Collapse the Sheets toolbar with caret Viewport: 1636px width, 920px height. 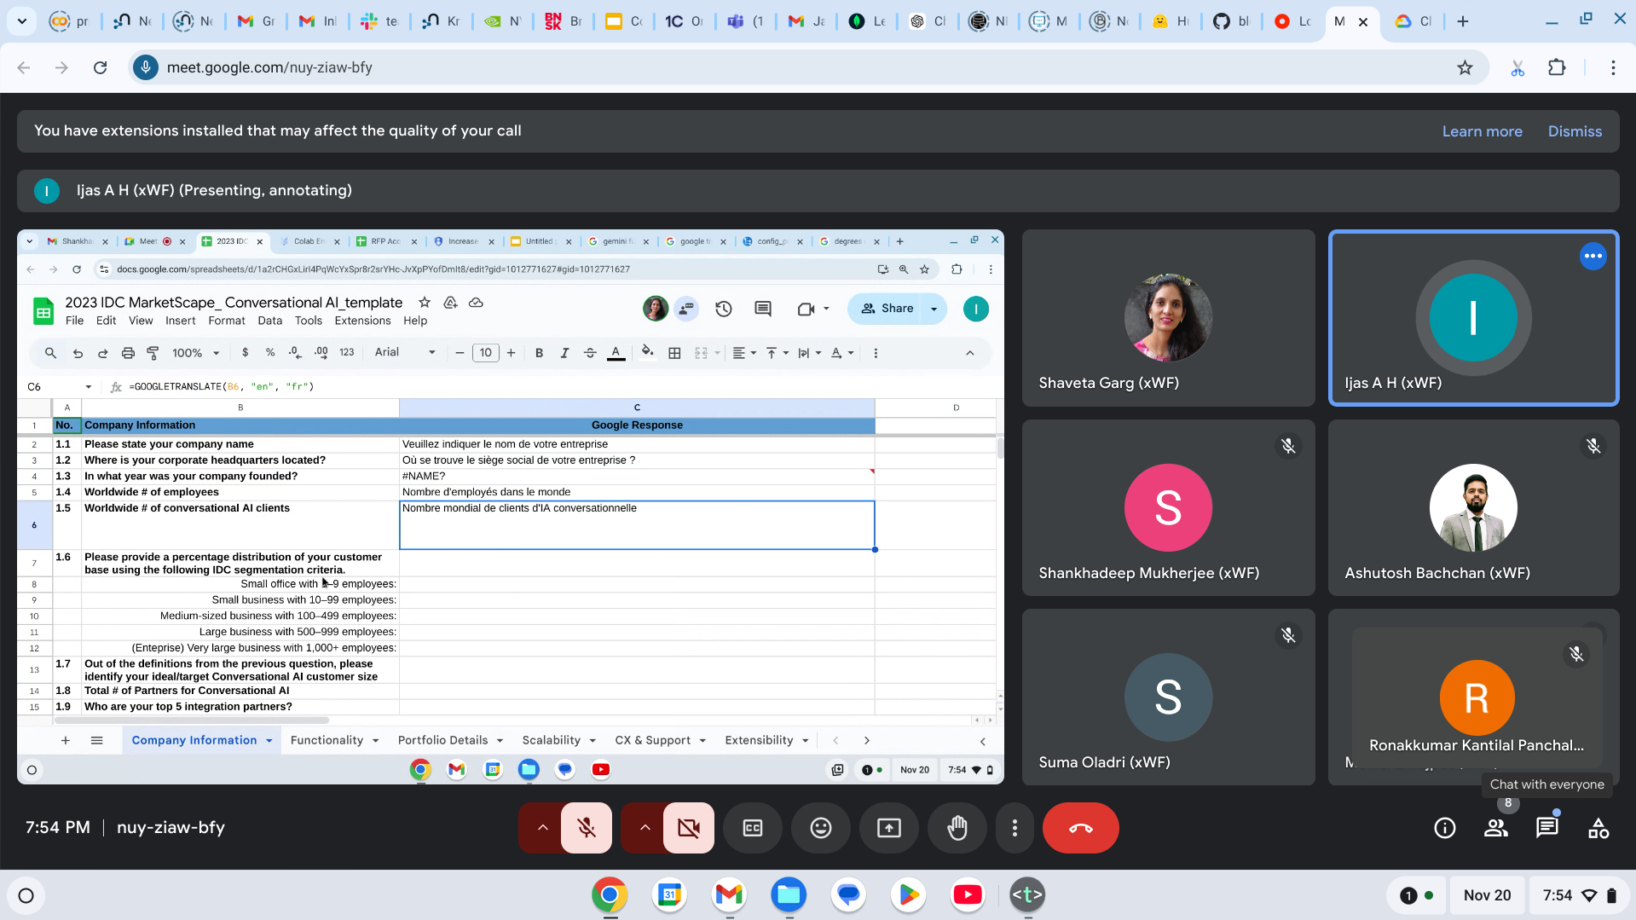click(x=969, y=353)
